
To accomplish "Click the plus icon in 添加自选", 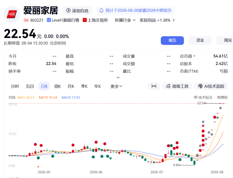I will pyautogui.click(x=68, y=11).
